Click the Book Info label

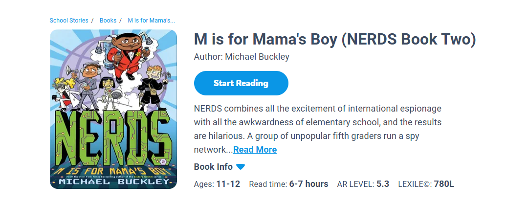point(213,167)
